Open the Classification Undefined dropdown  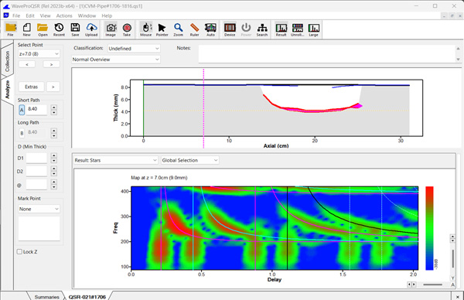134,49
